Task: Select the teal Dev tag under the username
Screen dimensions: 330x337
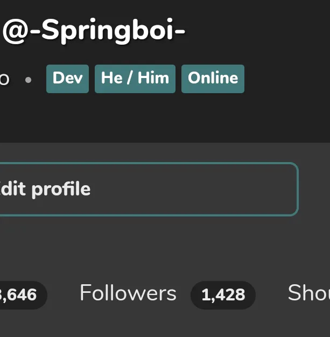Action: [67, 79]
